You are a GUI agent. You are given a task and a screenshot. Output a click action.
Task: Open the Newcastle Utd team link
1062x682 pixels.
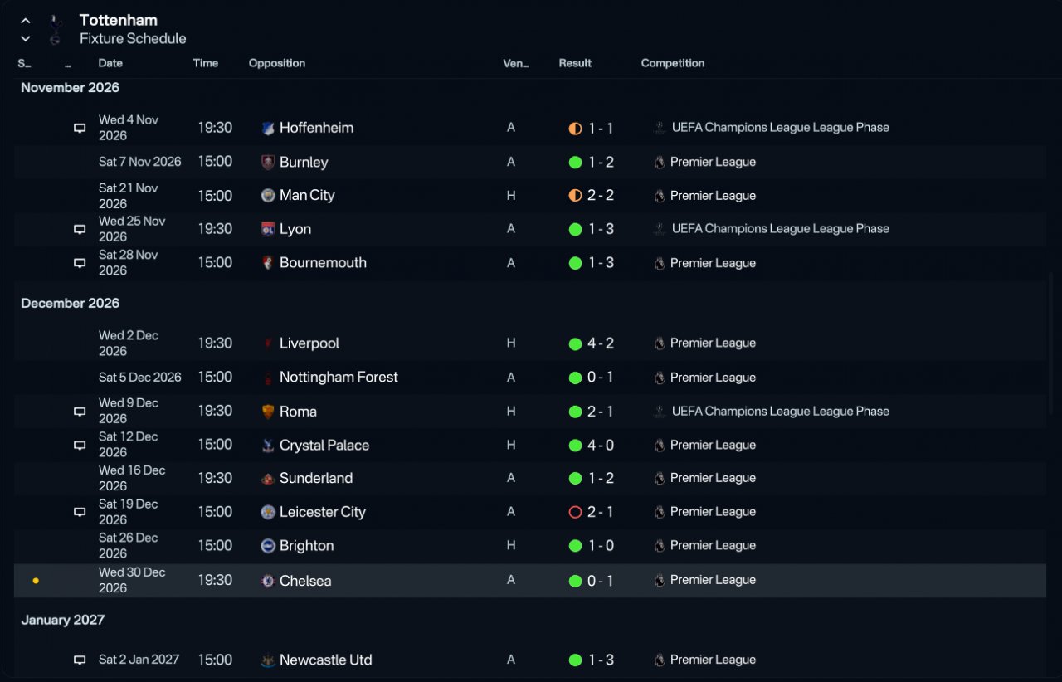pos(325,660)
